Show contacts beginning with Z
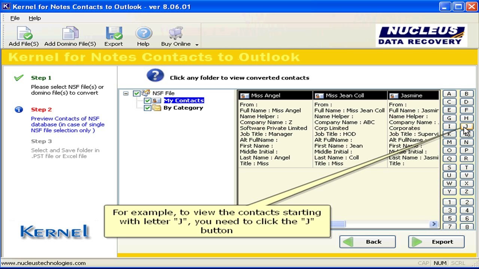Screen dimensions: 479x269 (466, 192)
